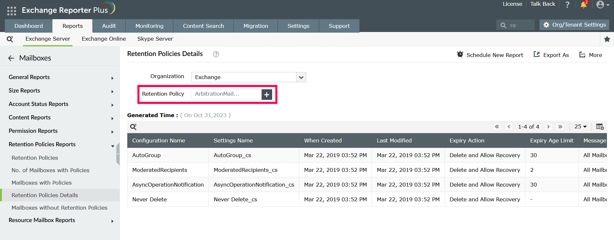Open the Settings tab

(298, 26)
